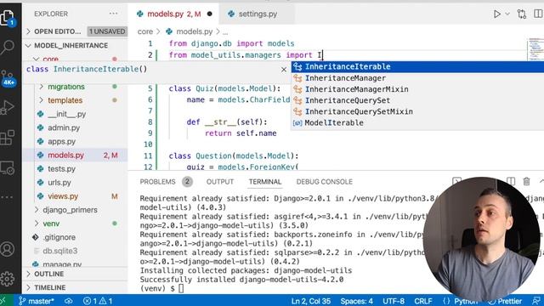
Task: Open tests.py in the explorer
Action: click(x=61, y=169)
